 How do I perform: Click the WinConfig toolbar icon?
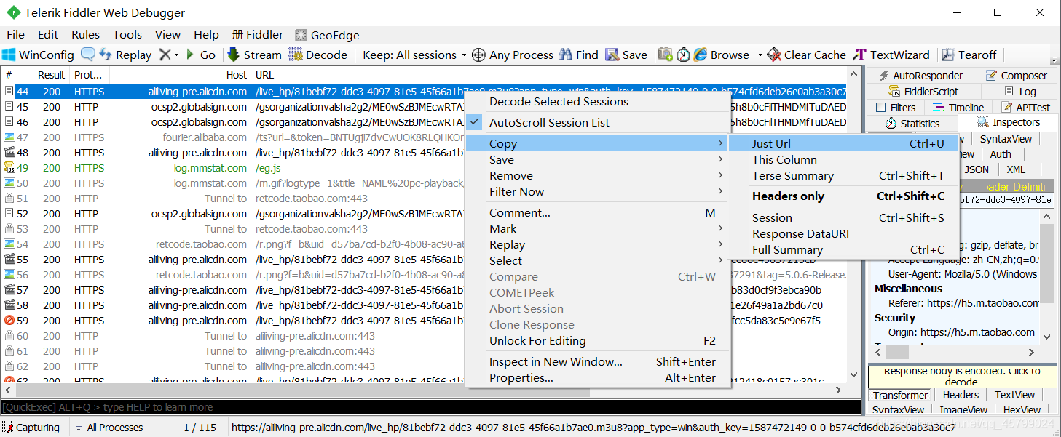9,55
